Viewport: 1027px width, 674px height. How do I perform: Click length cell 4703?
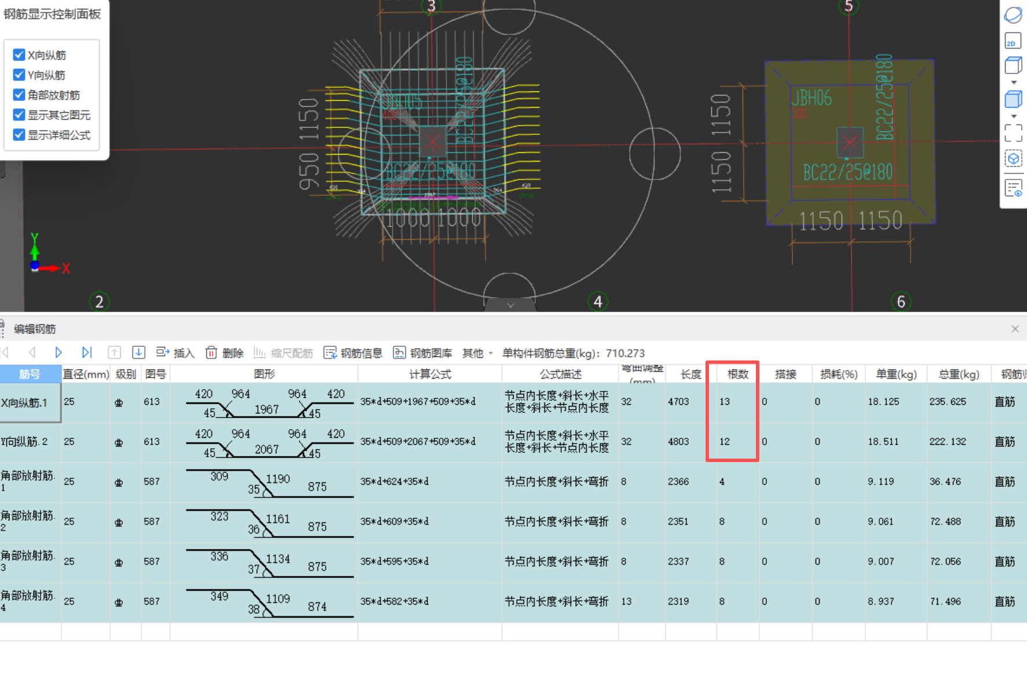[691, 402]
